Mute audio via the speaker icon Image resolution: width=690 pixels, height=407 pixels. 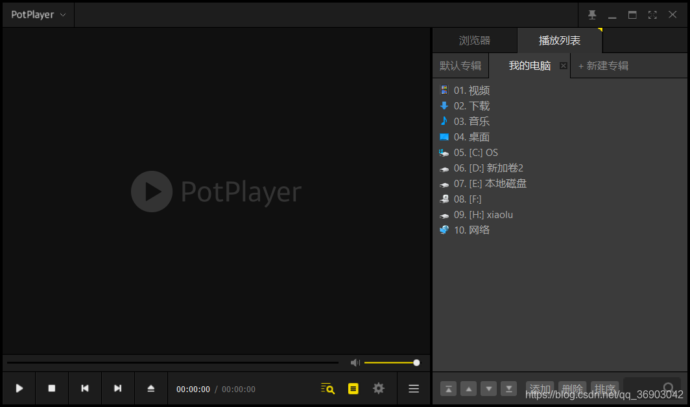[x=355, y=362]
